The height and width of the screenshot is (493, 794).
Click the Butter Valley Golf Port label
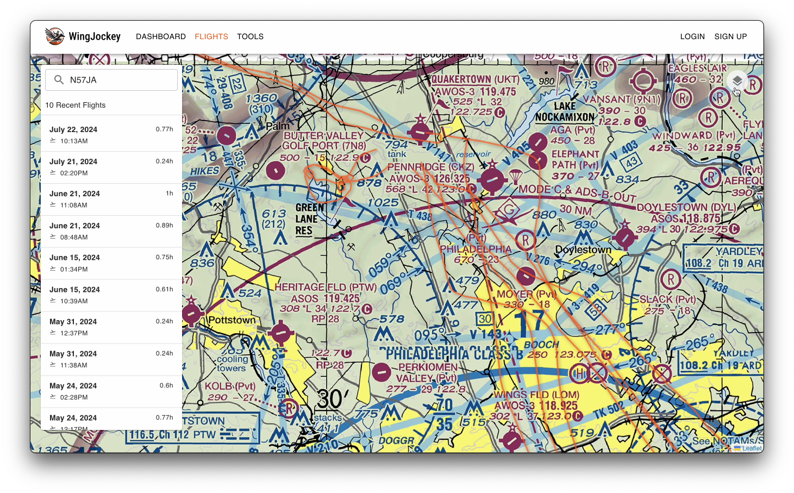[x=324, y=141]
